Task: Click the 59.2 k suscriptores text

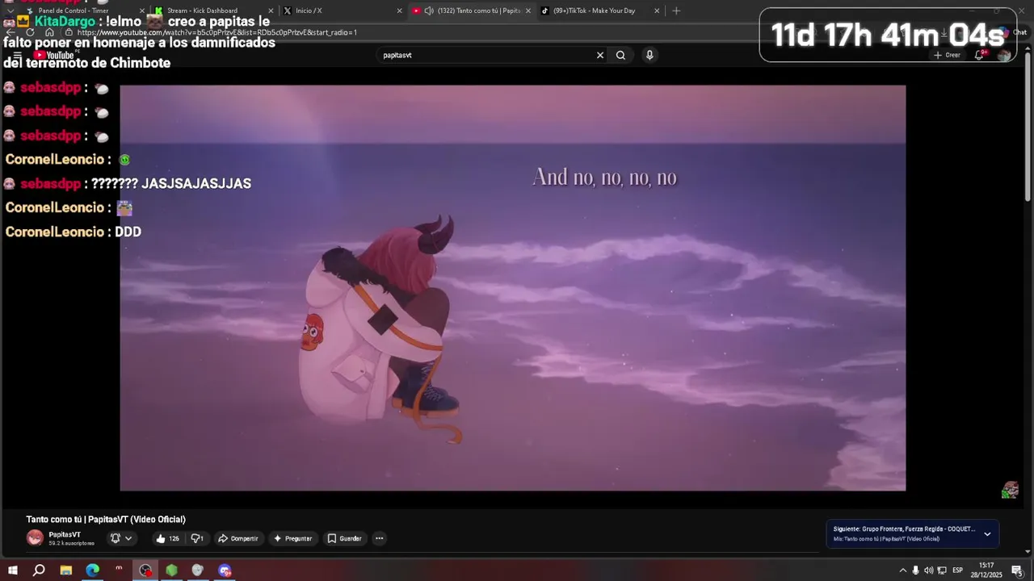Action: pyautogui.click(x=71, y=544)
